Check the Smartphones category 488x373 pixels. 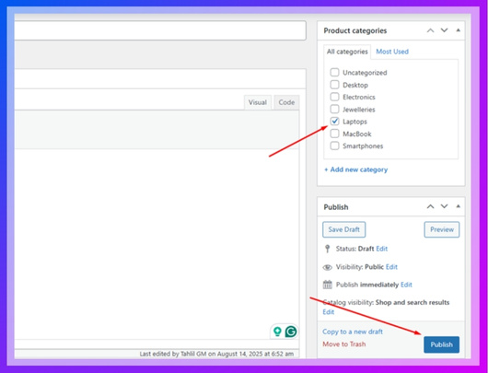(x=334, y=146)
